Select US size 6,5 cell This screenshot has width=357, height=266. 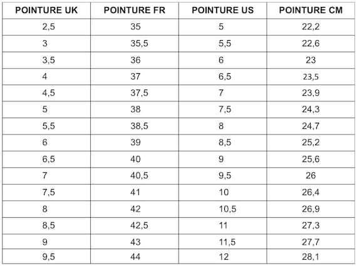click(x=223, y=77)
